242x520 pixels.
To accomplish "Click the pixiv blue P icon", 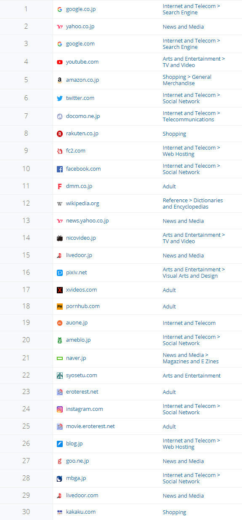I will (60, 273).
